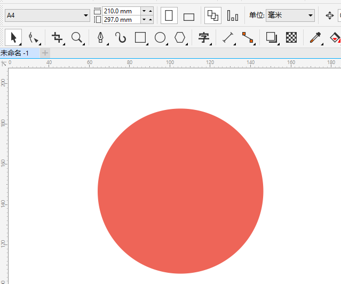The height and width of the screenshot is (284, 341).
Task: Select the Connector tool
Action: point(248,37)
